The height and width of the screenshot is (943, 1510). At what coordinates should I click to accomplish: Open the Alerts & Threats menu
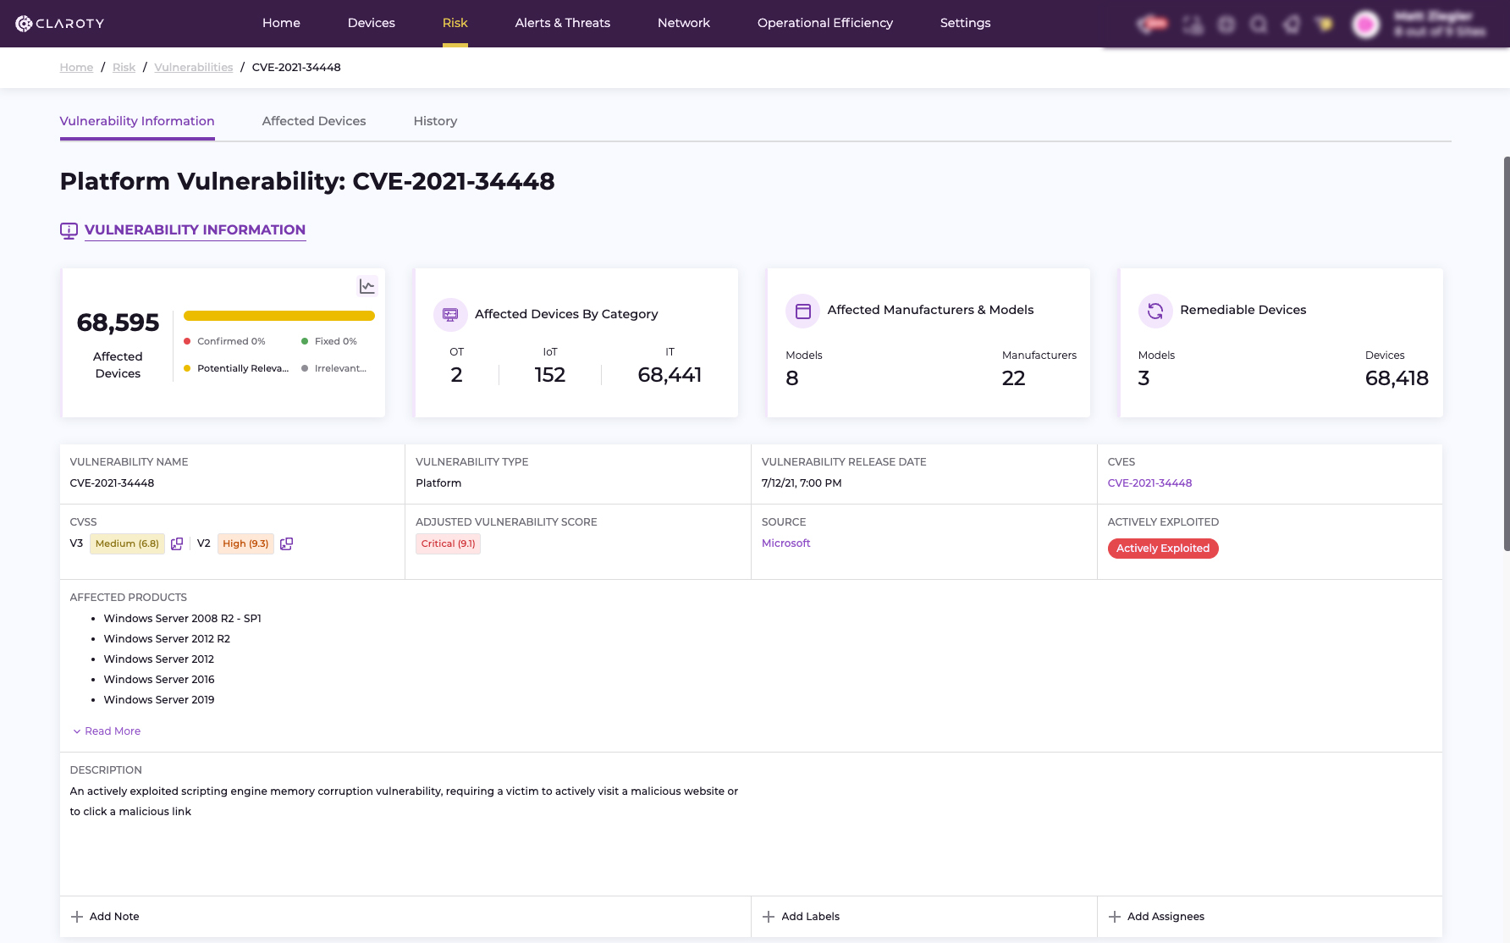tap(563, 23)
